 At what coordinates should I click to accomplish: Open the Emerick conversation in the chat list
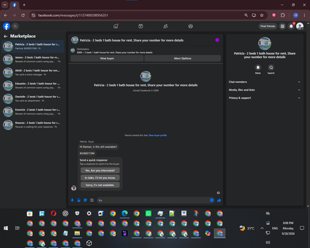coord(33,112)
